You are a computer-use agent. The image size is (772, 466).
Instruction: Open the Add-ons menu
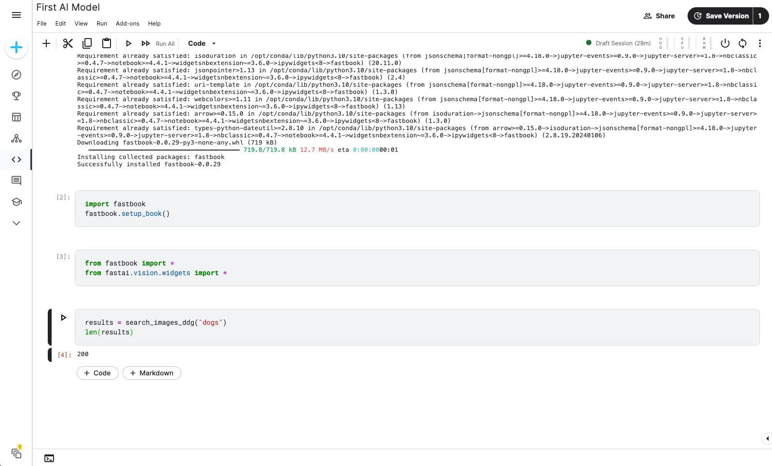(x=127, y=23)
